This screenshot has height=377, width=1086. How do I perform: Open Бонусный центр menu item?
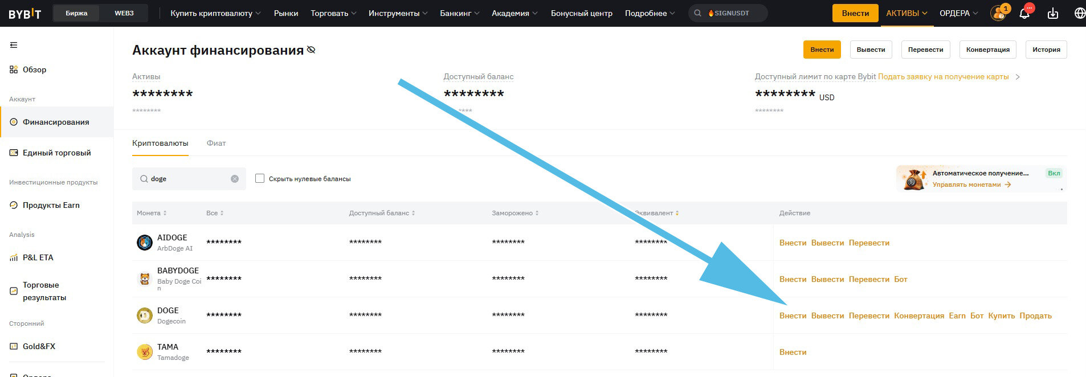582,13
